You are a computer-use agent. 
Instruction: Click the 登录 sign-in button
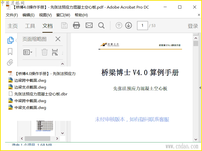point(193,26)
